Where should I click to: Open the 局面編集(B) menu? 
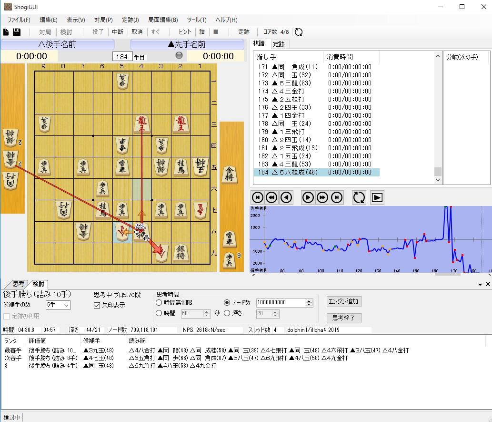pyautogui.click(x=163, y=20)
